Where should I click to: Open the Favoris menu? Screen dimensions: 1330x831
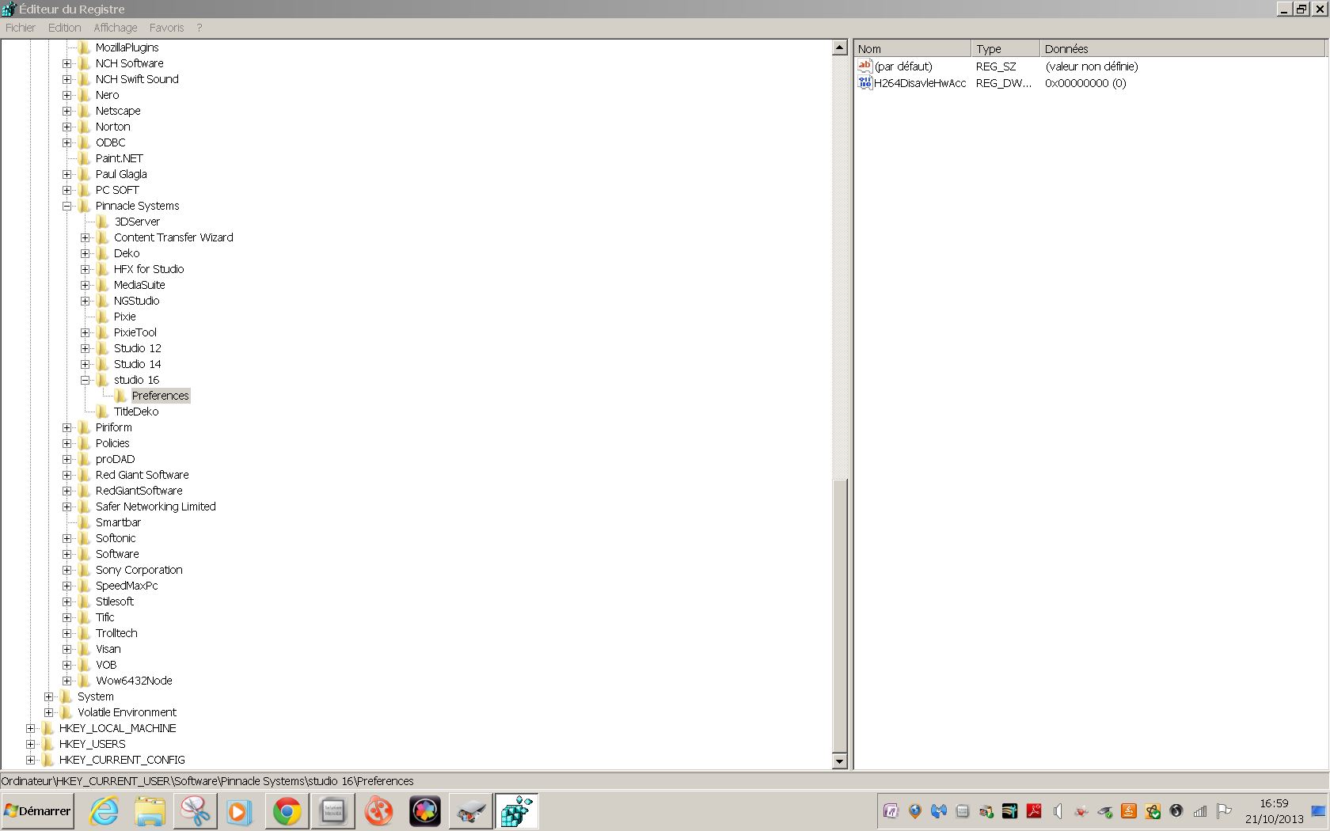pyautogui.click(x=166, y=28)
